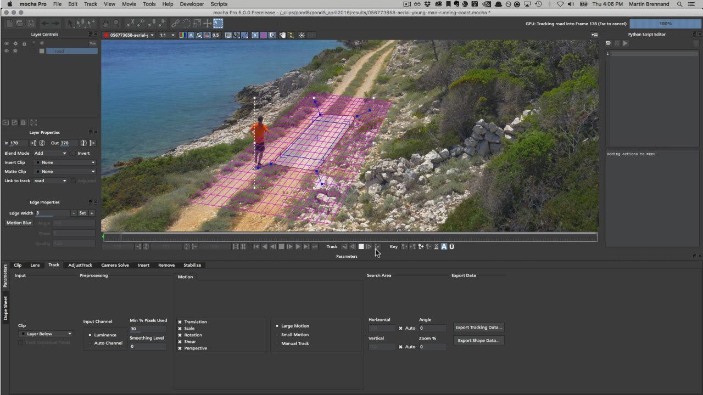
Task: Toggle the RGB channels view icon
Action: [x=183, y=35]
